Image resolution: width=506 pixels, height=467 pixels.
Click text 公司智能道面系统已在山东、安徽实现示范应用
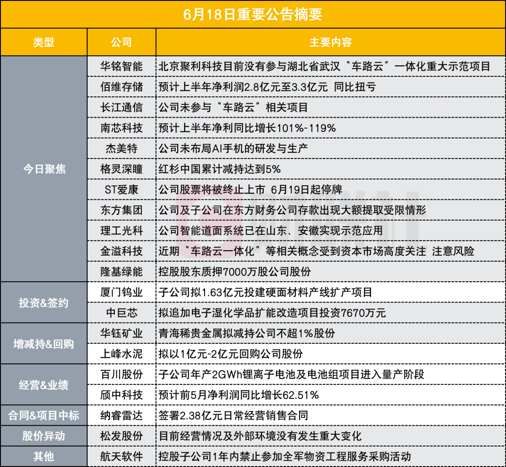[x=271, y=231]
